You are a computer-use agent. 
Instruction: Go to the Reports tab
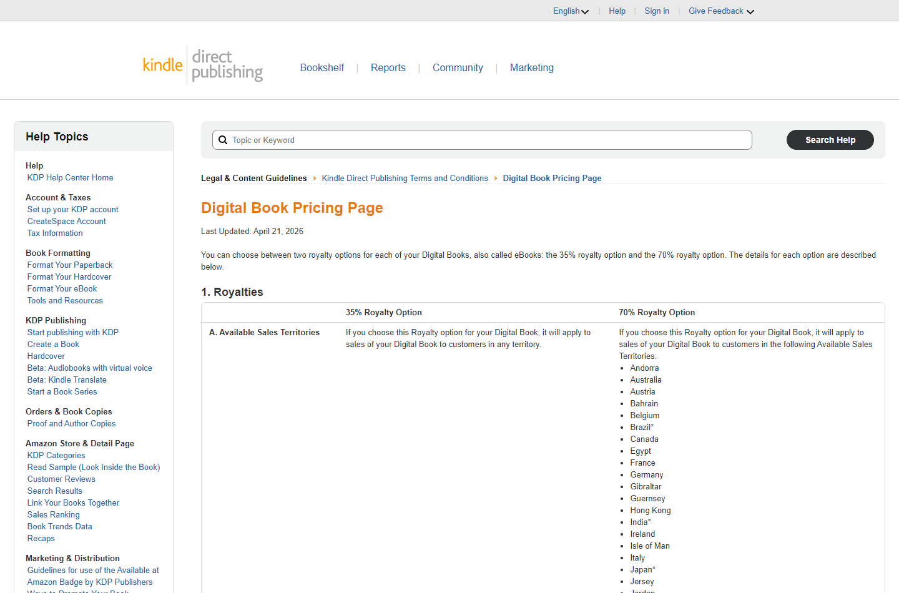tap(388, 67)
